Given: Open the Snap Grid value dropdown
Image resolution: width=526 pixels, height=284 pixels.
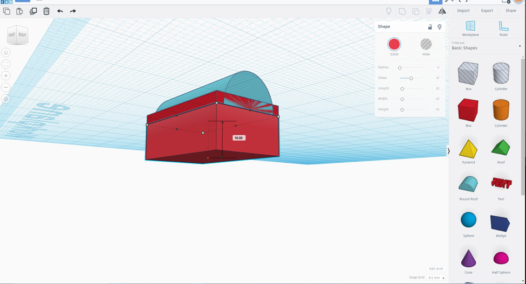Looking at the screenshot, I should click(x=436, y=278).
